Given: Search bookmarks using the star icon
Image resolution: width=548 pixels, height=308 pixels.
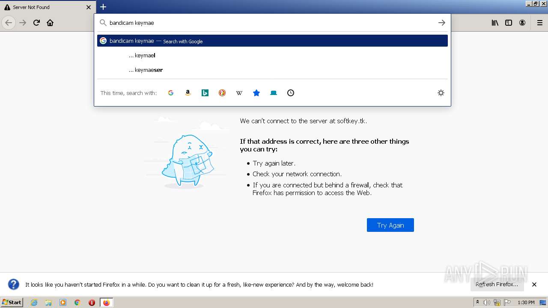Looking at the screenshot, I should pyautogui.click(x=256, y=93).
